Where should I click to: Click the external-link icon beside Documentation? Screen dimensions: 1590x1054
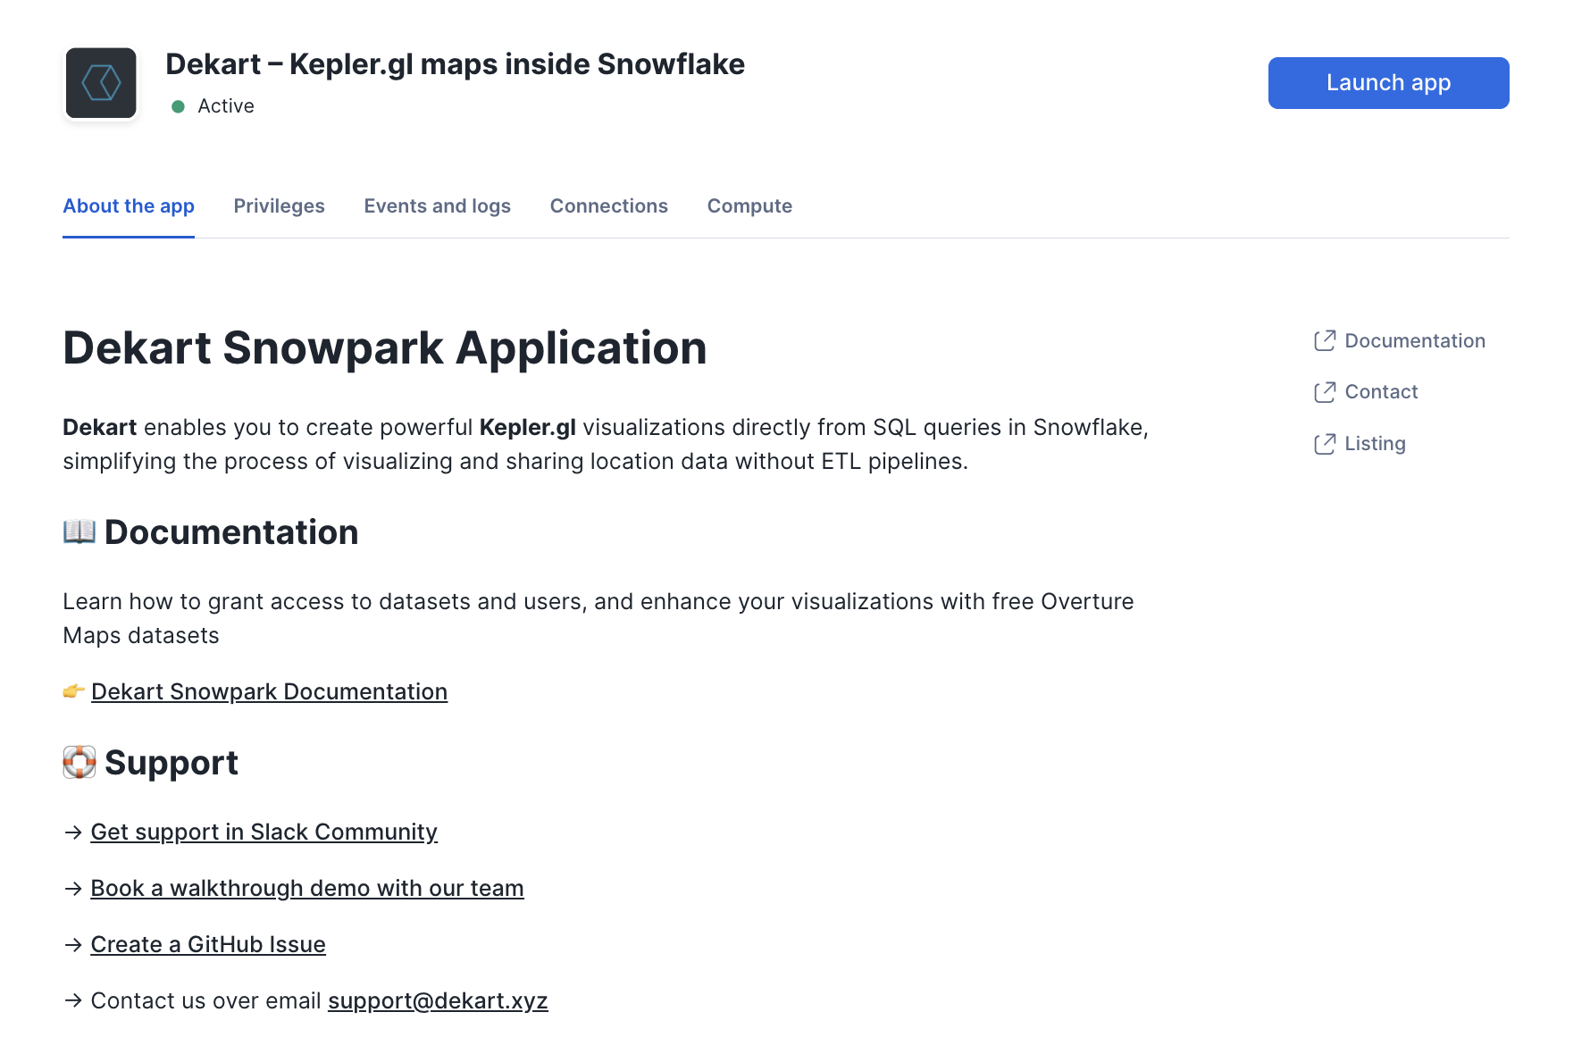click(1325, 340)
